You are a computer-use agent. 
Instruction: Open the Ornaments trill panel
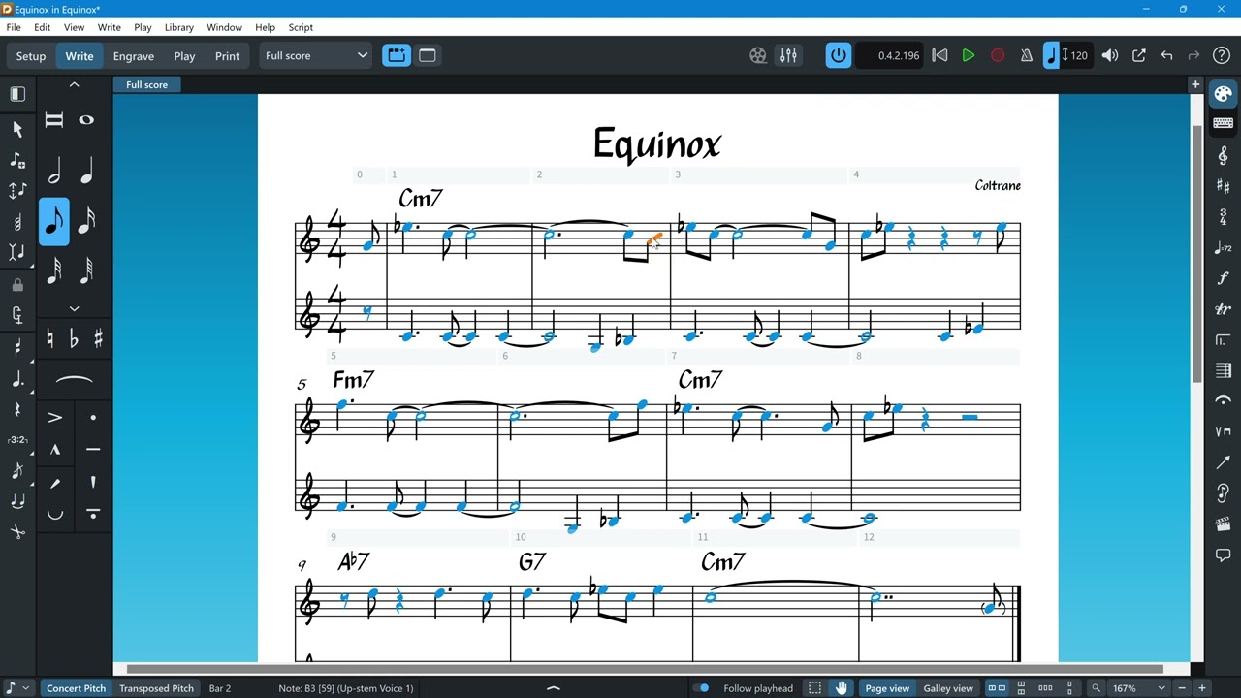pos(1223,309)
